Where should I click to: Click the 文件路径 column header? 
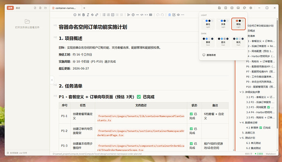(141, 105)
